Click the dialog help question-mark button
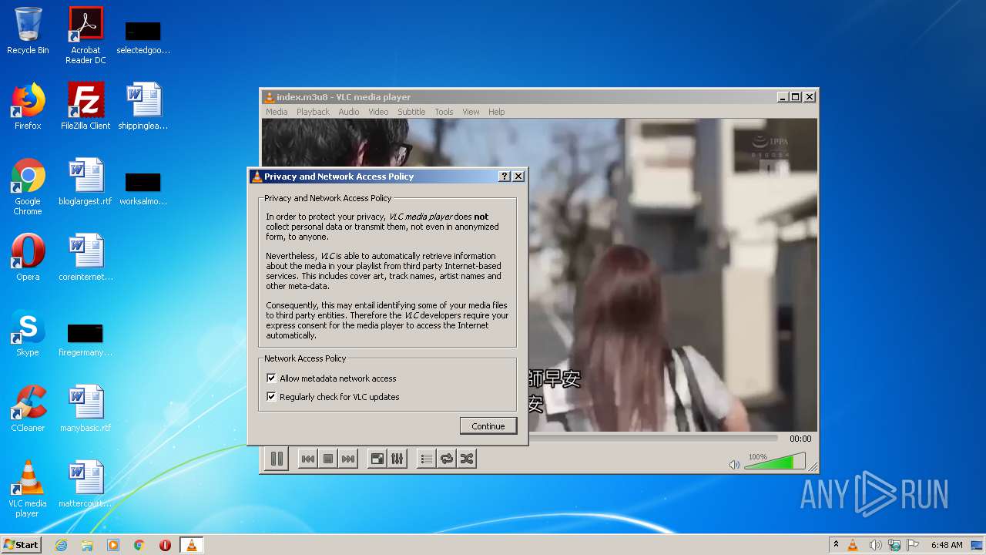The height and width of the screenshot is (555, 986). pos(505,177)
